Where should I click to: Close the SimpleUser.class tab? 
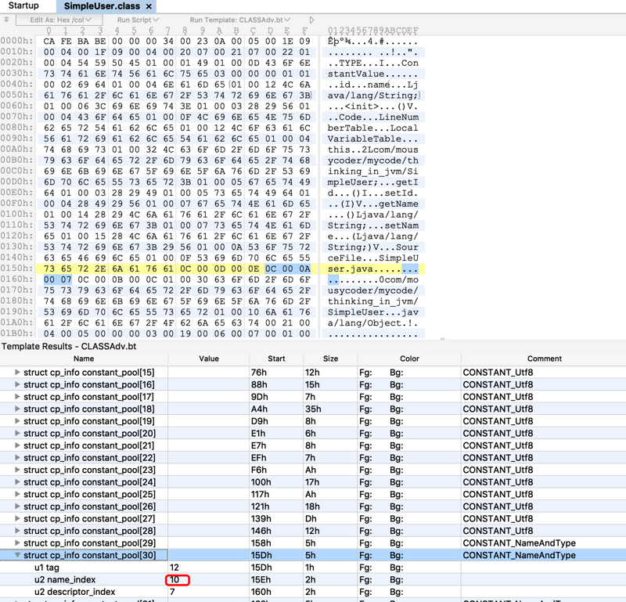(149, 6)
